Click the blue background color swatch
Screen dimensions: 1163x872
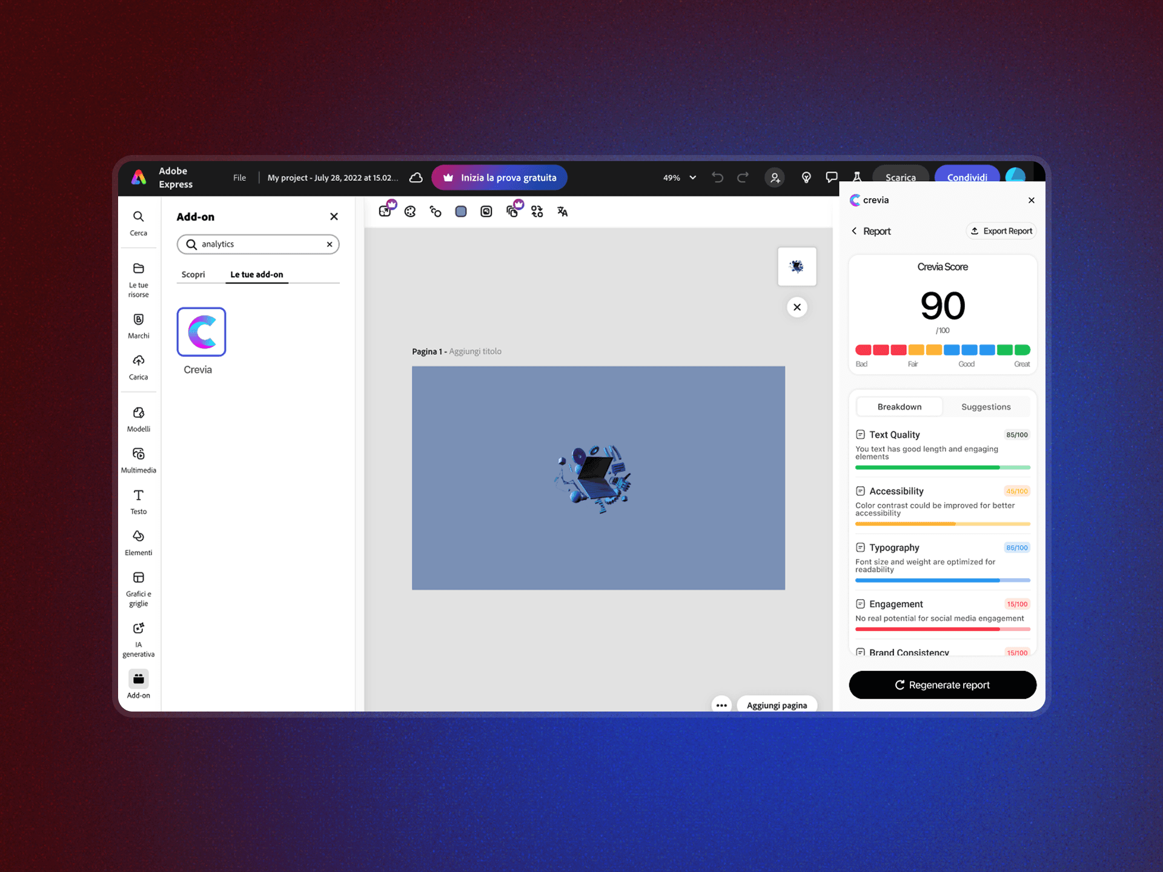[x=461, y=211]
